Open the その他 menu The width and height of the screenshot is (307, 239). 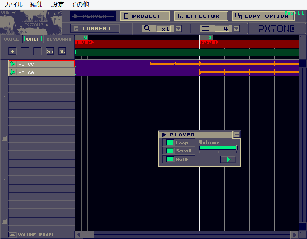(x=81, y=4)
